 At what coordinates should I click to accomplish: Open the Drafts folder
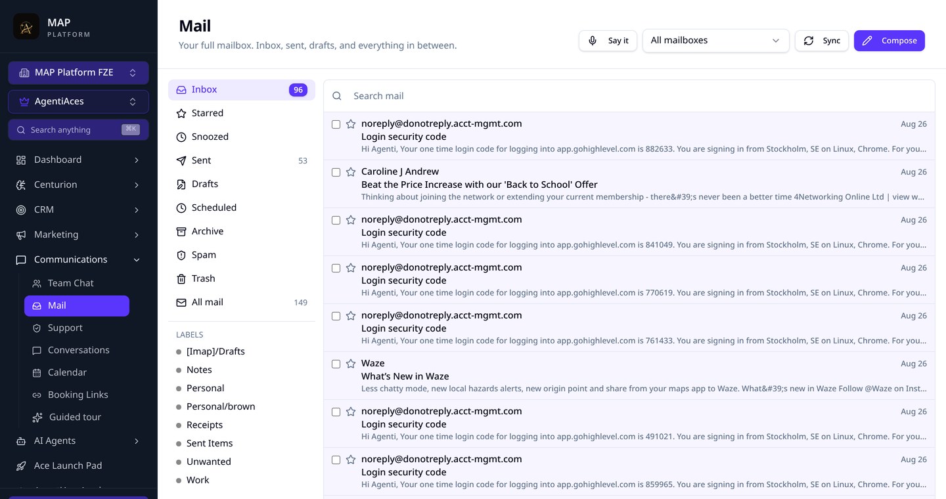242,184
